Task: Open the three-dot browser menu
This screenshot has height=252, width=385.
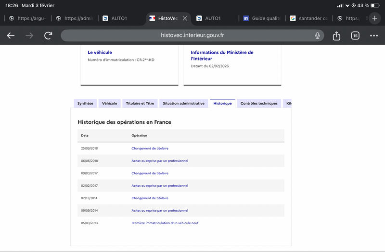Action: 374,36
